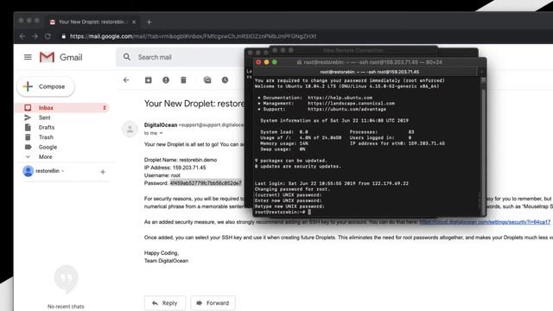Click the terminal window title bar
This screenshot has width=553, height=311.
pyautogui.click(x=370, y=62)
